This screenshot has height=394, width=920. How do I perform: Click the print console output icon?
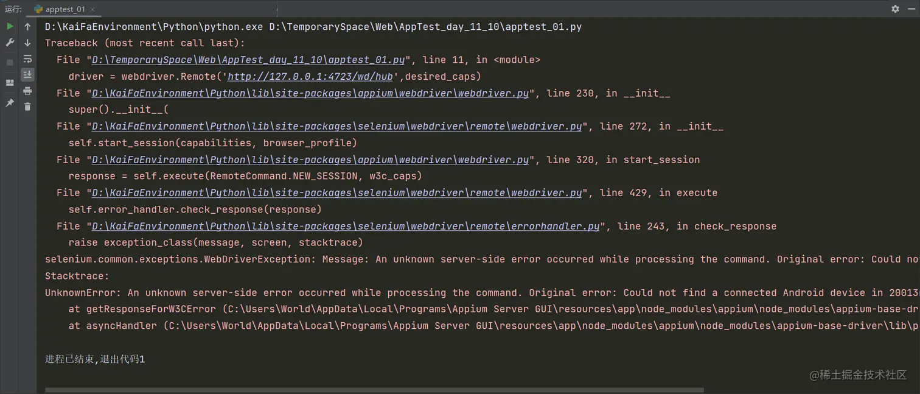(27, 91)
